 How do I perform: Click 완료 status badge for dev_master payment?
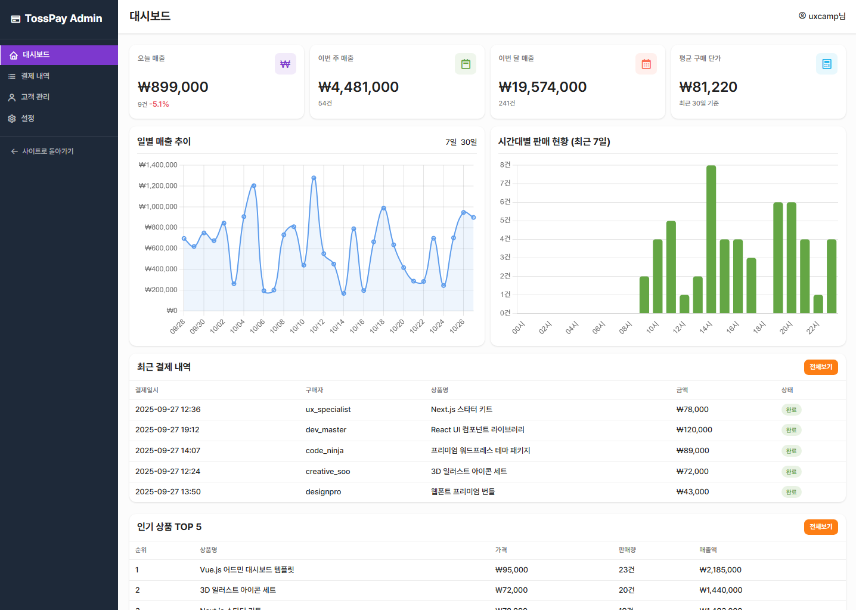[x=791, y=430]
